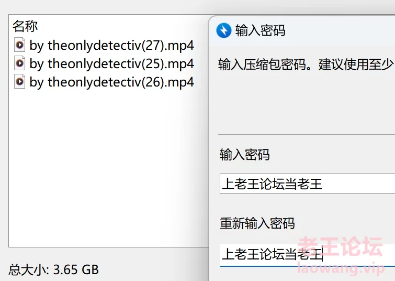
Task: Focus the 重新输入密码 confirmation field
Action: coord(307,254)
